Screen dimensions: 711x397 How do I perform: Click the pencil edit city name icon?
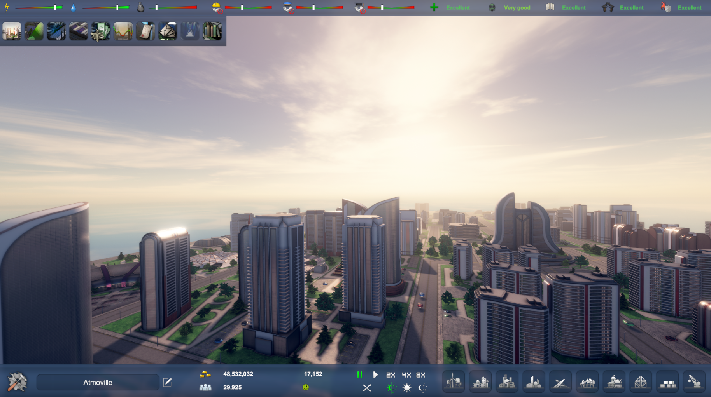(x=167, y=382)
